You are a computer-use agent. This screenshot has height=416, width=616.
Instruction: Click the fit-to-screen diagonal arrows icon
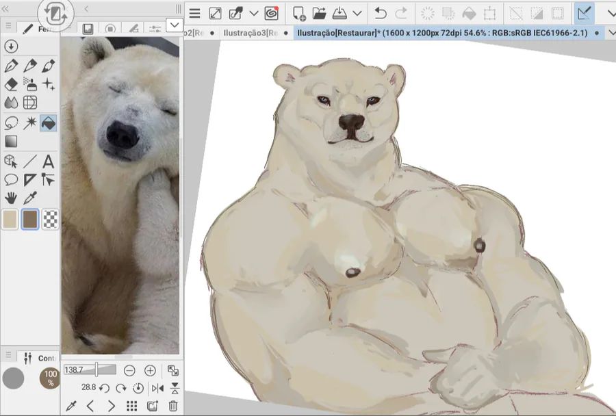click(216, 14)
